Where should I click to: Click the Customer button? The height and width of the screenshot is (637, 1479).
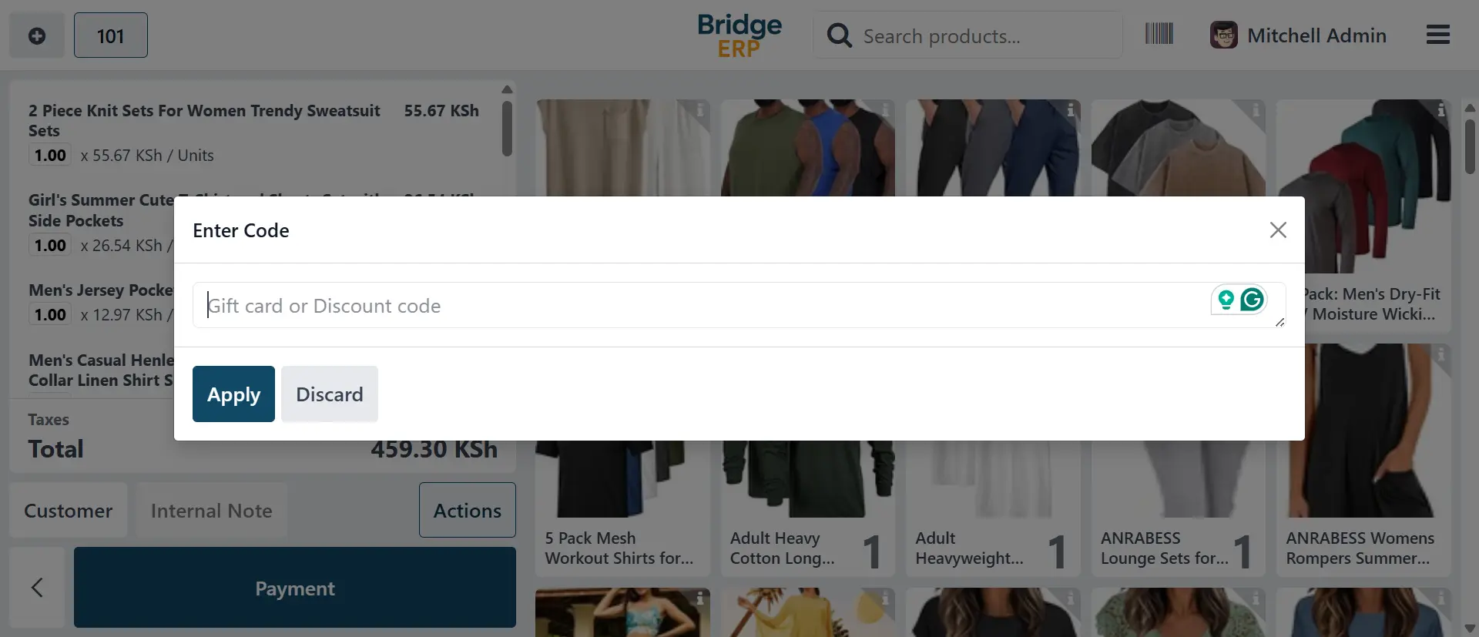tap(68, 511)
